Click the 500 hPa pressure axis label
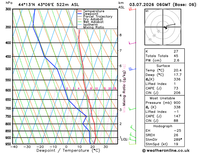The image size is (199, 153). point(9,69)
